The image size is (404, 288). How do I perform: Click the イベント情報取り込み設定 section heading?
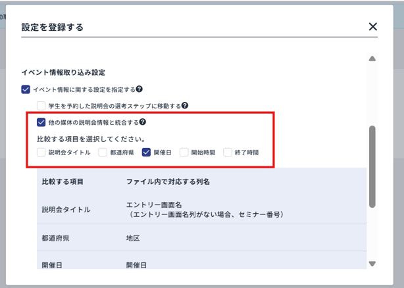pyautogui.click(x=63, y=72)
